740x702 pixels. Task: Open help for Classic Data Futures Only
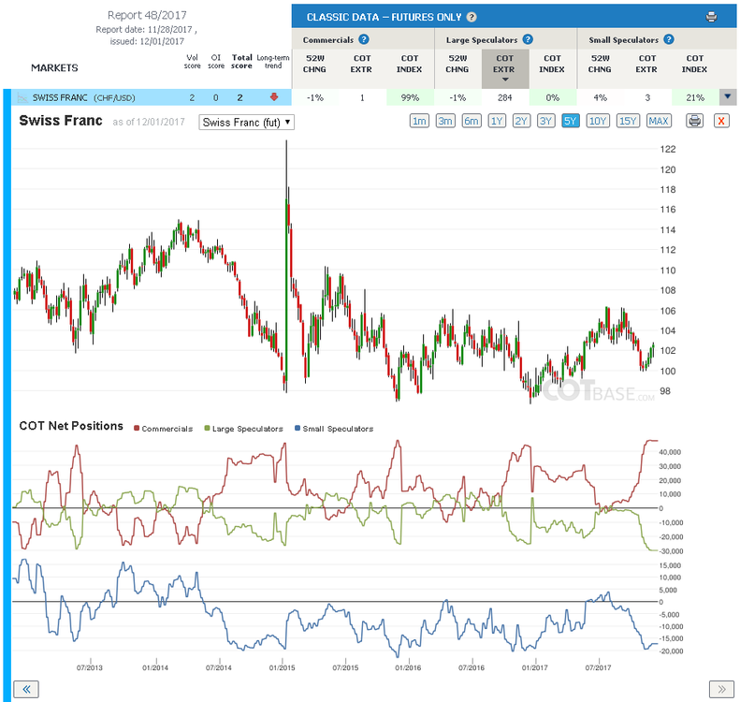(471, 17)
